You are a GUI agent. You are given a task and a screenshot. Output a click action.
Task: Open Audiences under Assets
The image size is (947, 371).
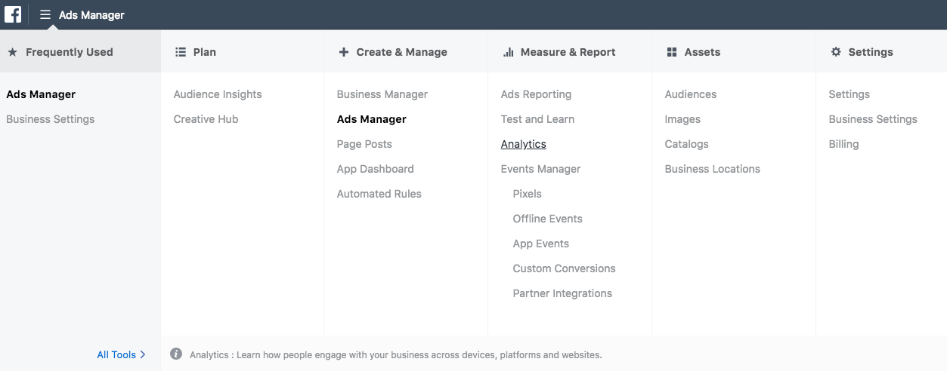click(x=691, y=94)
